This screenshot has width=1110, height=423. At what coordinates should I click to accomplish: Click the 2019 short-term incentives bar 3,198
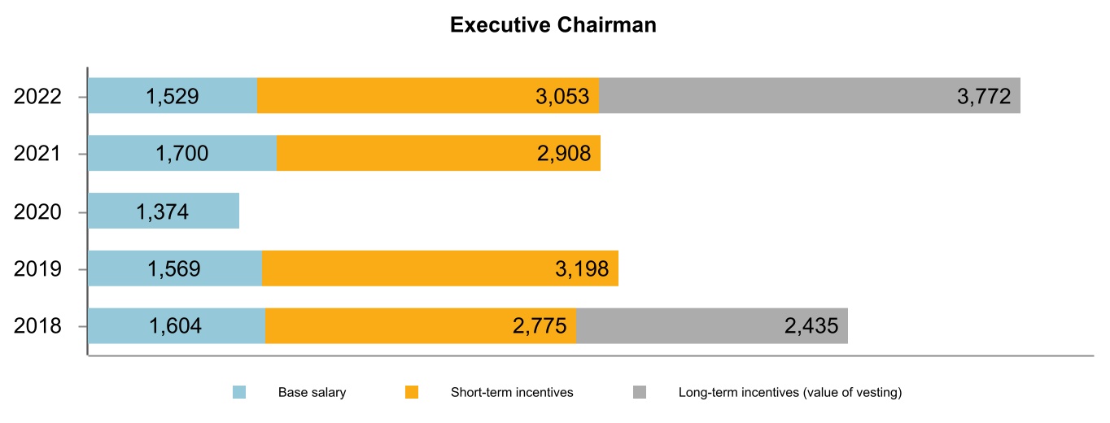click(x=440, y=268)
